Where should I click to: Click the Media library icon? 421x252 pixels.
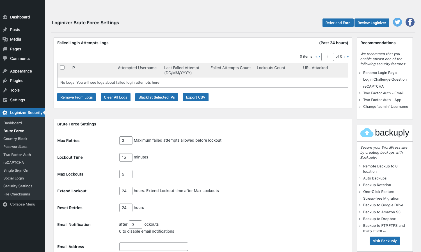pyautogui.click(x=5, y=39)
